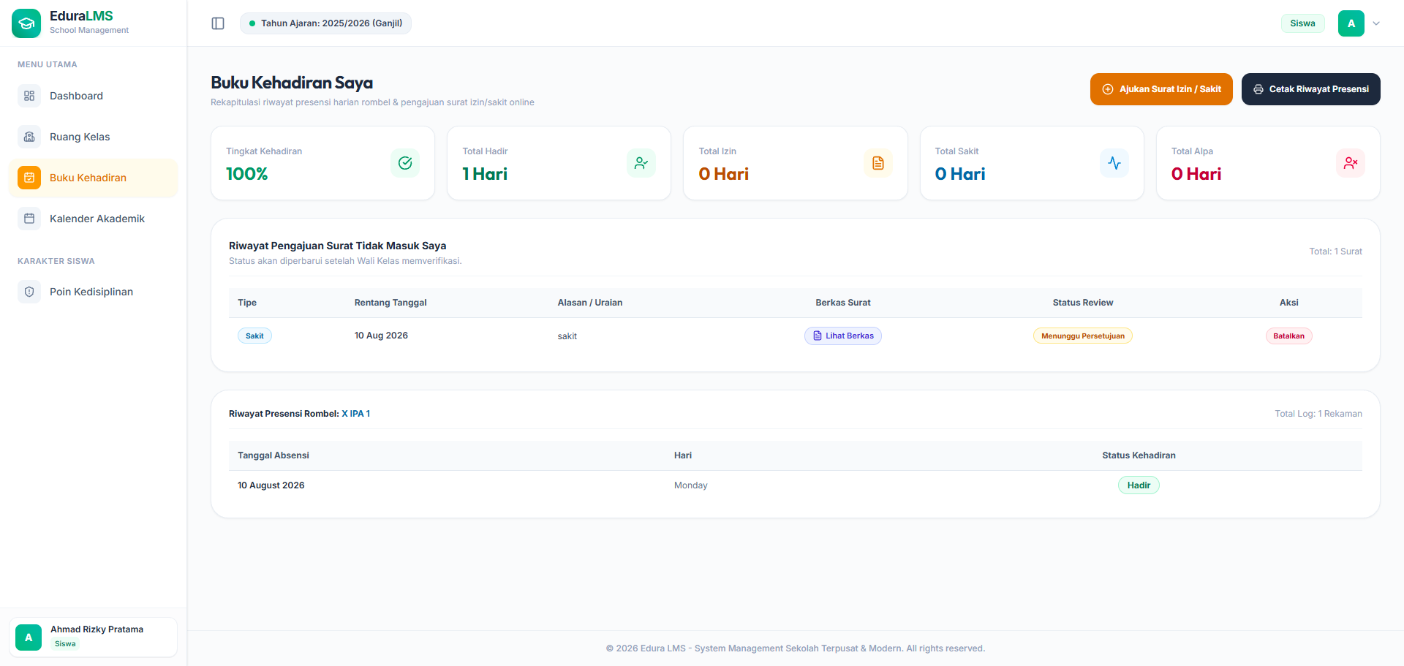The image size is (1404, 666).
Task: Click the Hadir status badge
Action: pyautogui.click(x=1139, y=485)
